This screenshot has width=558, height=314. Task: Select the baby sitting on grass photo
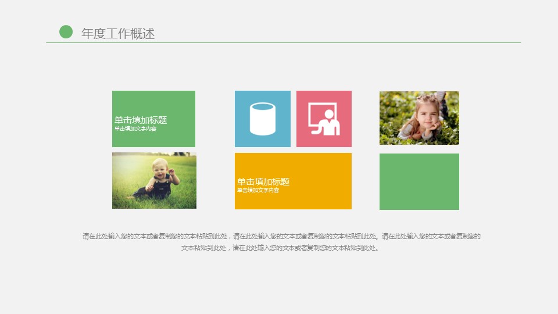(154, 180)
